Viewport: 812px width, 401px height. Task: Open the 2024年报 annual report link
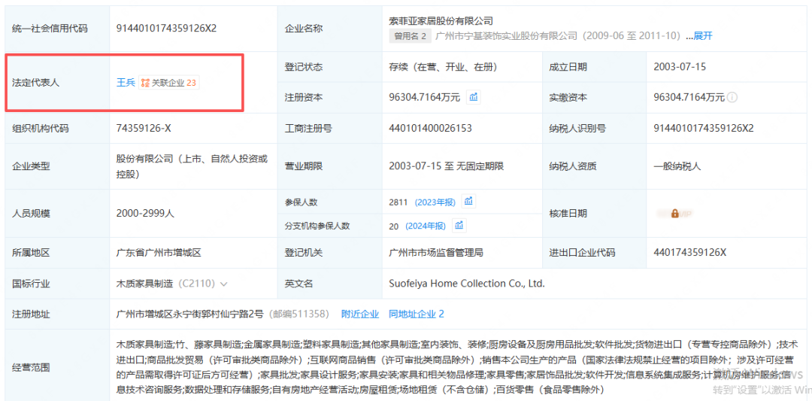pos(425,226)
